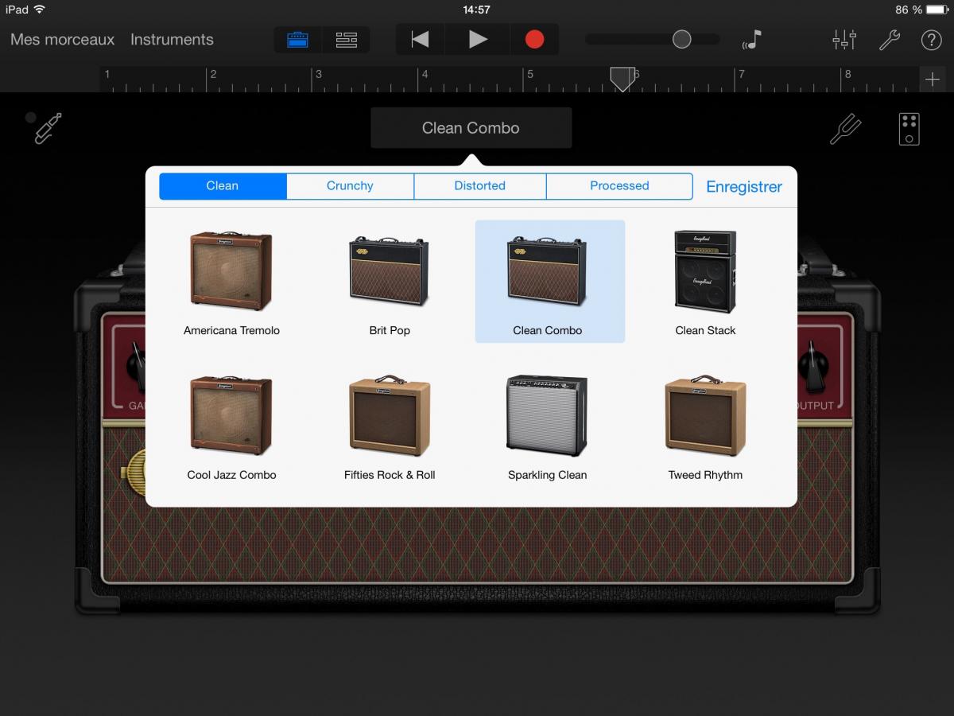954x716 pixels.
Task: Open the help question mark icon
Action: point(931,40)
